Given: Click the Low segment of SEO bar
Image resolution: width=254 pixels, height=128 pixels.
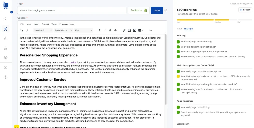Looking at the screenshot, I should (195, 20).
